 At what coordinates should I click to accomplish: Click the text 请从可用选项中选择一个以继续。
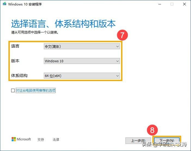(x=35, y=32)
